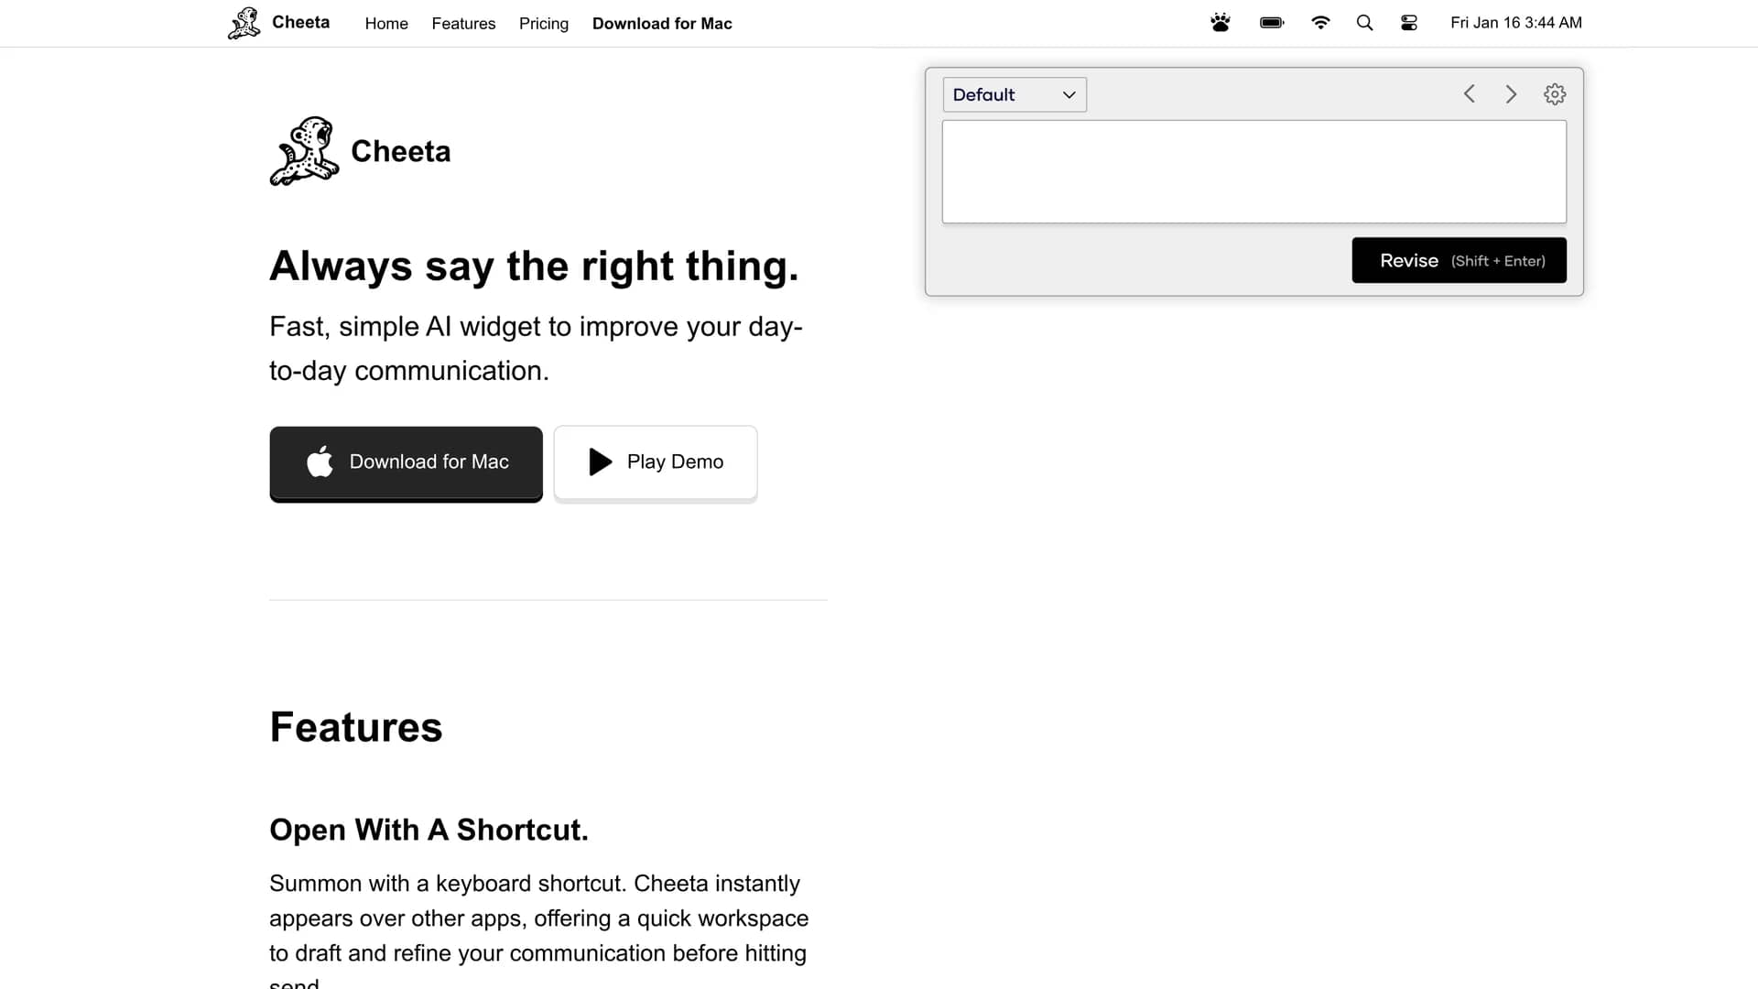This screenshot has width=1758, height=989.
Task: Click the Revise button
Action: pos(1460,261)
